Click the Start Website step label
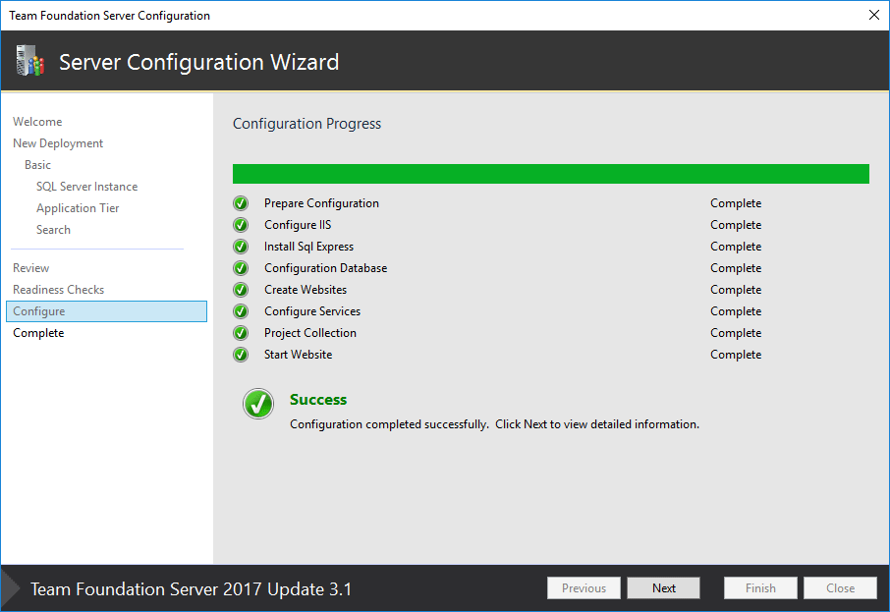This screenshot has width=890, height=612. [298, 355]
